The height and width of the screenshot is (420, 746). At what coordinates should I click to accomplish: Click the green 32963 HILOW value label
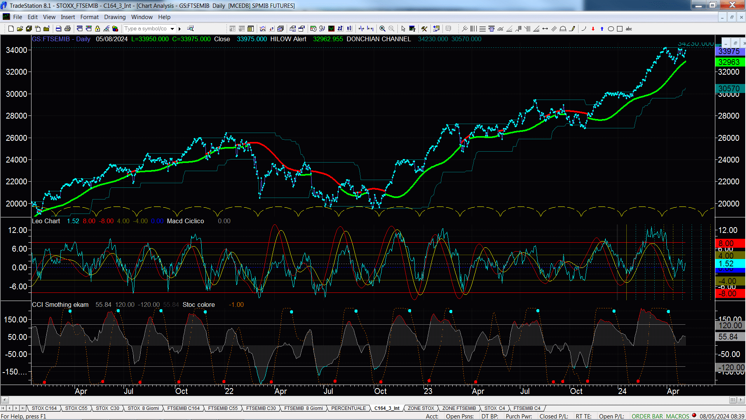click(730, 62)
